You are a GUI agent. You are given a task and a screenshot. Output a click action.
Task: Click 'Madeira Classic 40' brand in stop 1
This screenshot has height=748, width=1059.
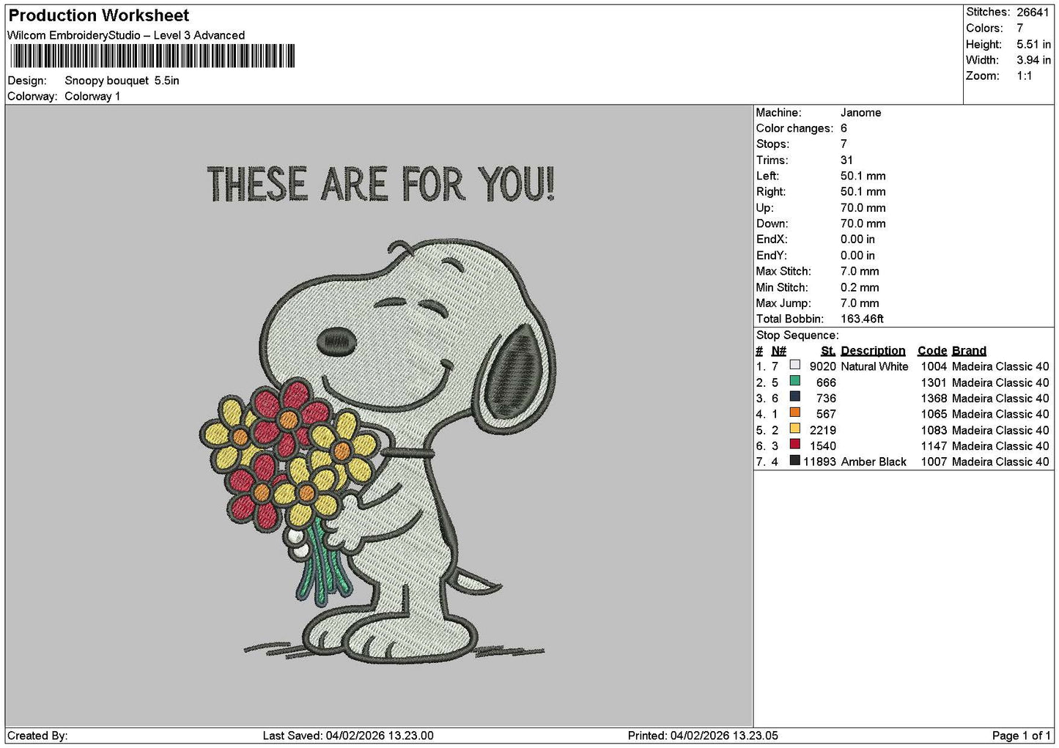[x=1000, y=366]
